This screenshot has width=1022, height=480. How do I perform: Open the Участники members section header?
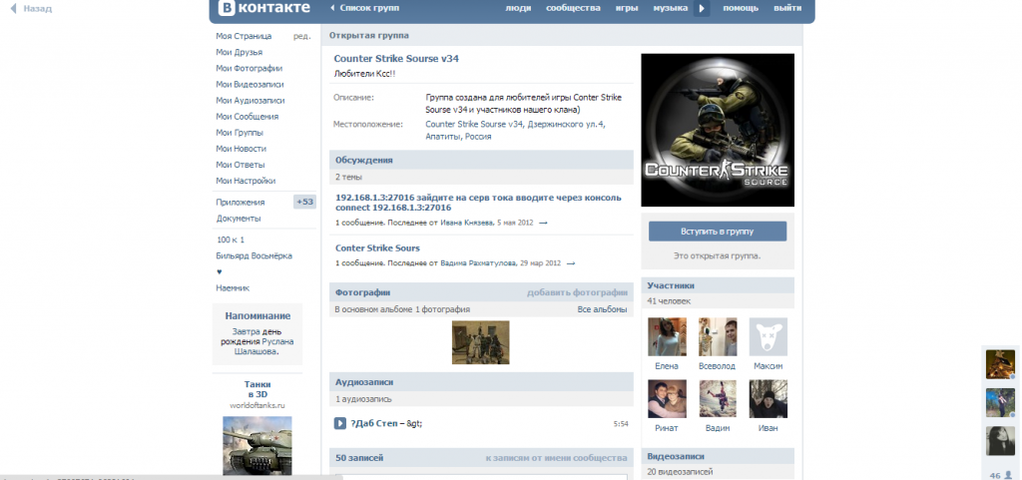(x=670, y=284)
